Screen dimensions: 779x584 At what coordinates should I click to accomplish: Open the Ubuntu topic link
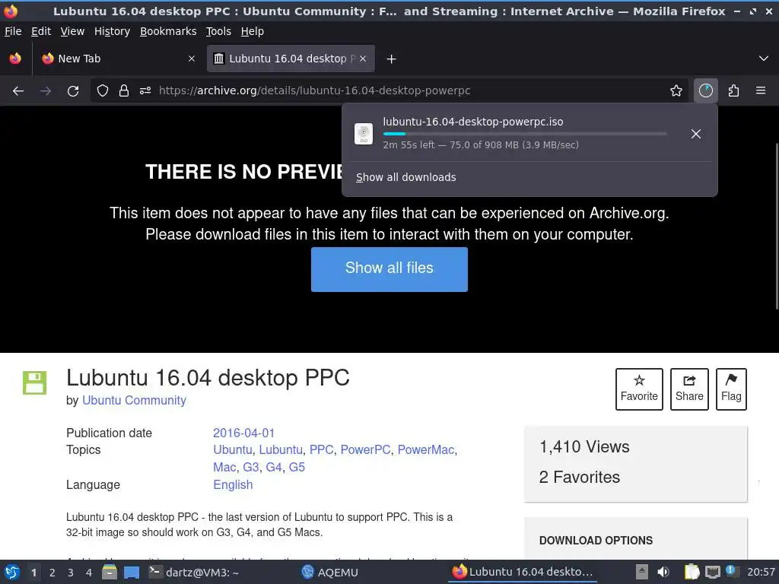point(233,449)
